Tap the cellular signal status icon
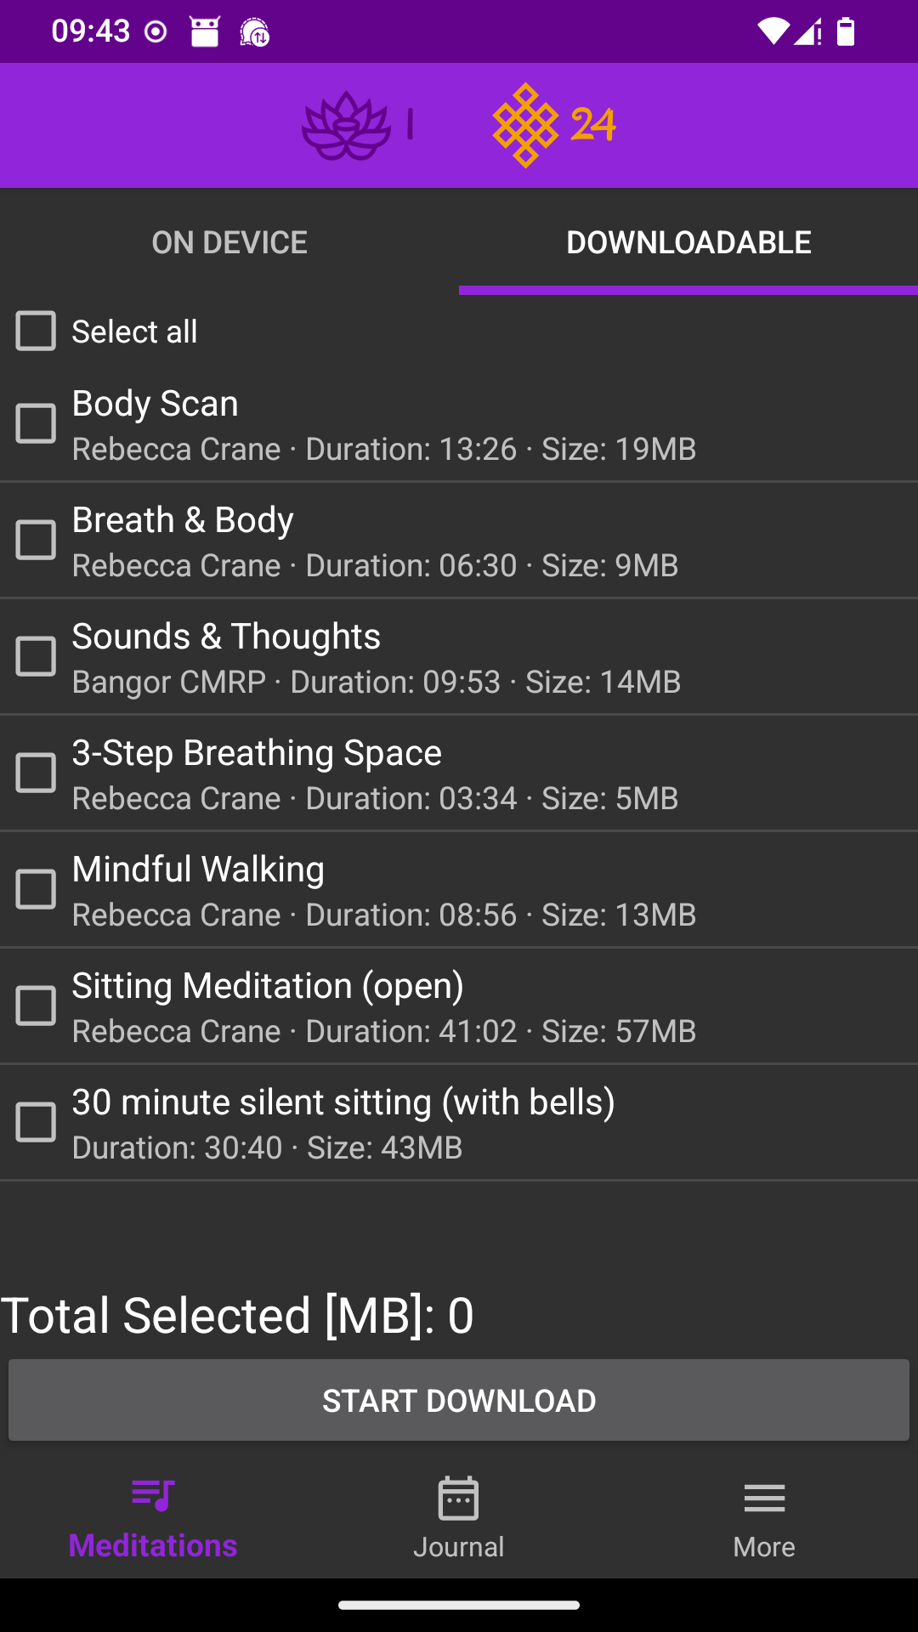This screenshot has height=1632, width=918. (807, 32)
